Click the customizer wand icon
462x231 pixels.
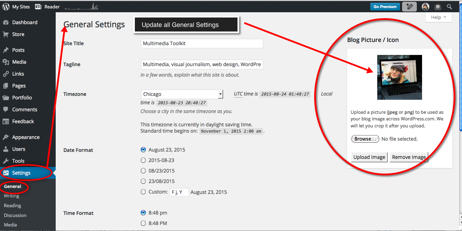[x=409, y=6]
